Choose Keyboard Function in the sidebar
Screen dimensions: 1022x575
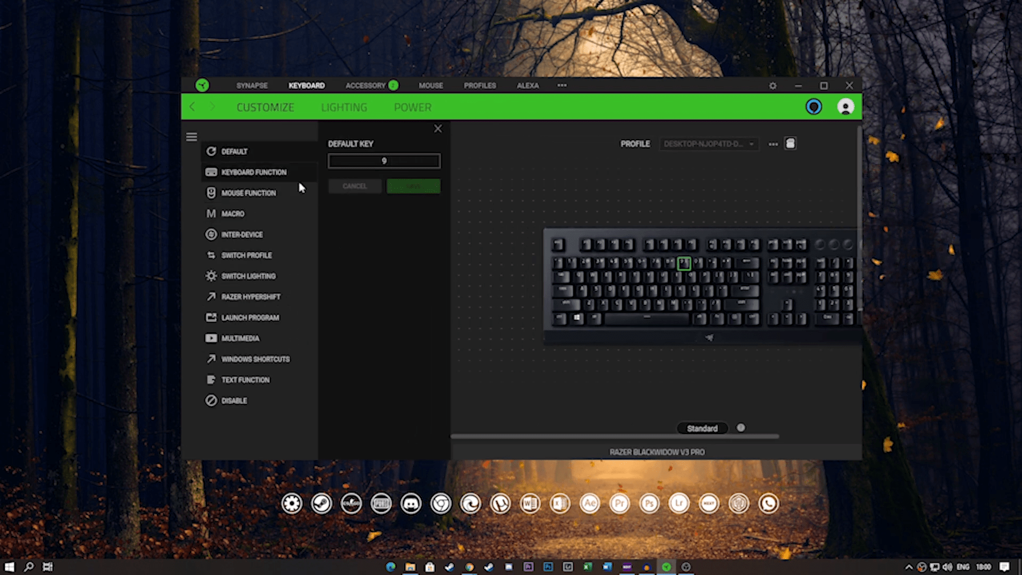(x=260, y=172)
